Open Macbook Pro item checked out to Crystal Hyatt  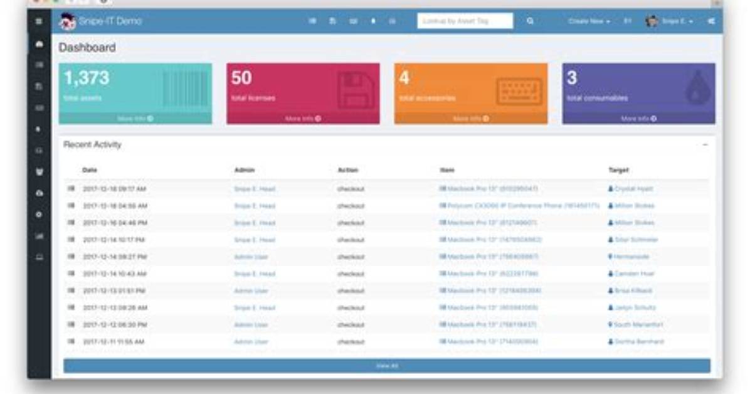[x=489, y=189]
